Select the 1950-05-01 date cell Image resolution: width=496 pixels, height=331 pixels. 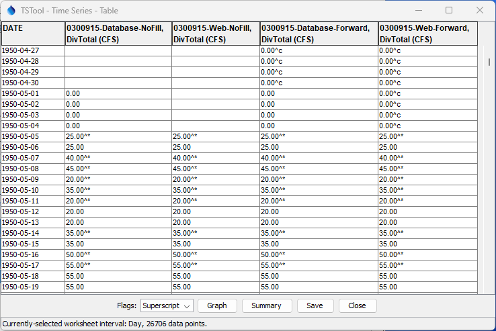tap(33, 93)
